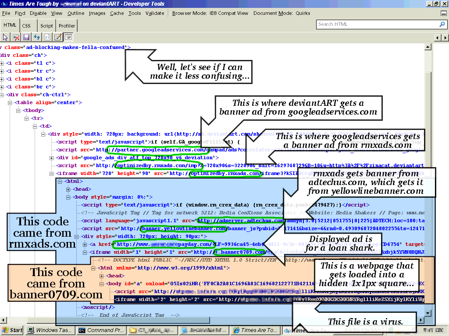
Task: Click the magnifier icon in Search HTML box
Action: tap(442, 24)
